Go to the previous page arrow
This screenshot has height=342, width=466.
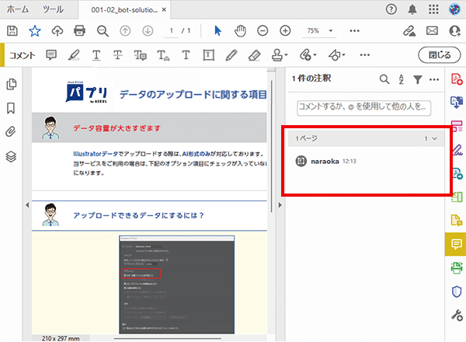click(125, 30)
